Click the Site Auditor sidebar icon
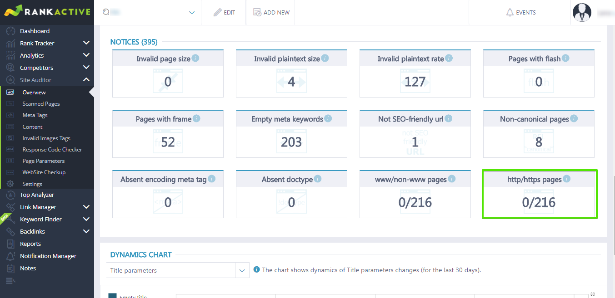Image resolution: width=615 pixels, height=298 pixels. click(10, 80)
